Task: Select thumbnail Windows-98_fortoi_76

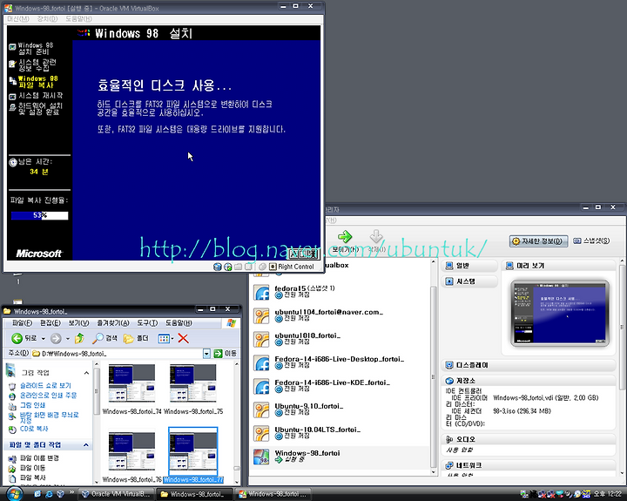Action: (131, 451)
